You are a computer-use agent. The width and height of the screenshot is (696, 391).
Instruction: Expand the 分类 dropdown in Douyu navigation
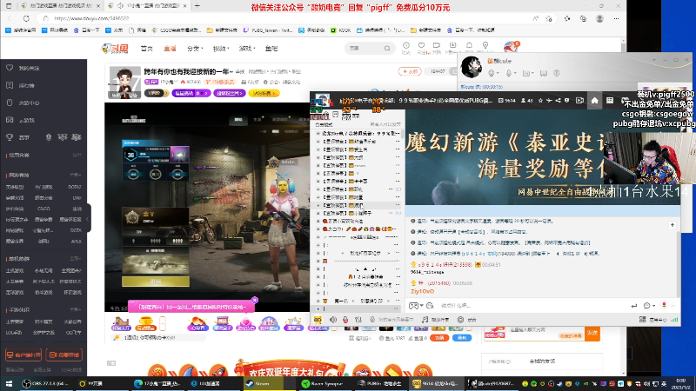194,49
